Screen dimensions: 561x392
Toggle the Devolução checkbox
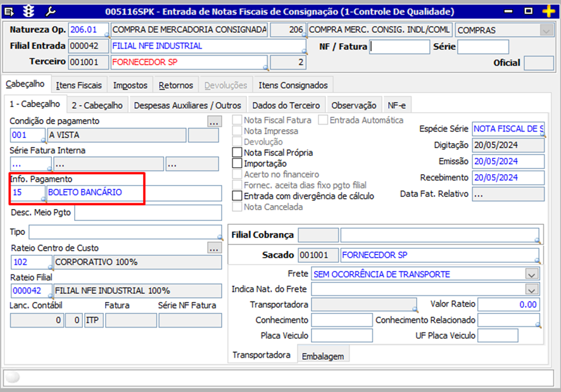(237, 141)
